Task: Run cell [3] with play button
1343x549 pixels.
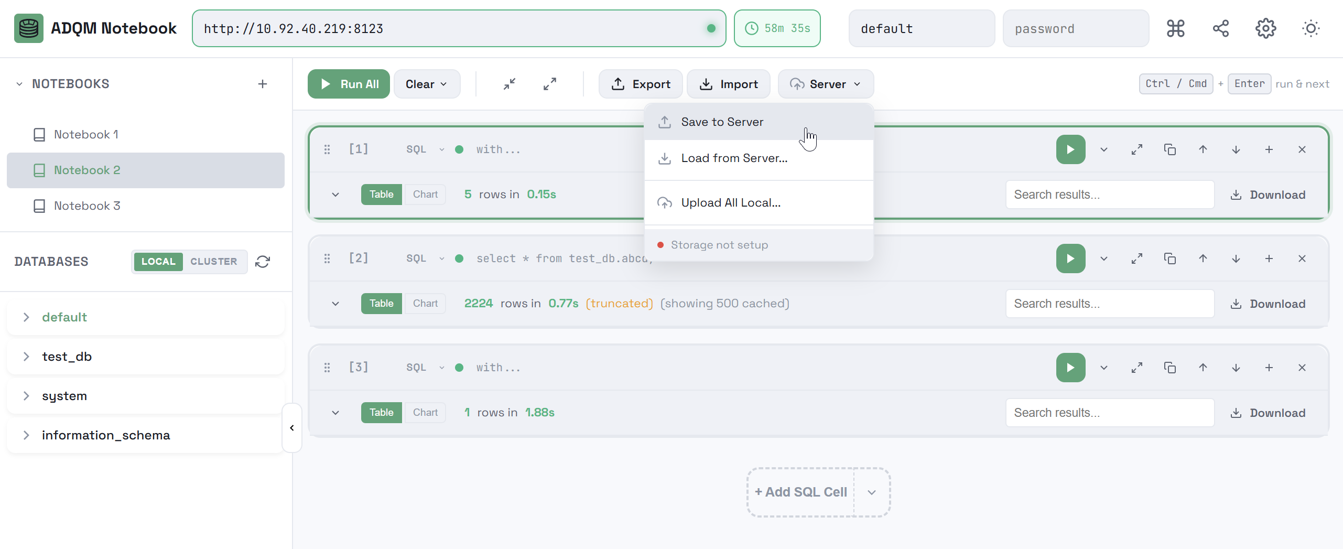Action: click(1070, 368)
